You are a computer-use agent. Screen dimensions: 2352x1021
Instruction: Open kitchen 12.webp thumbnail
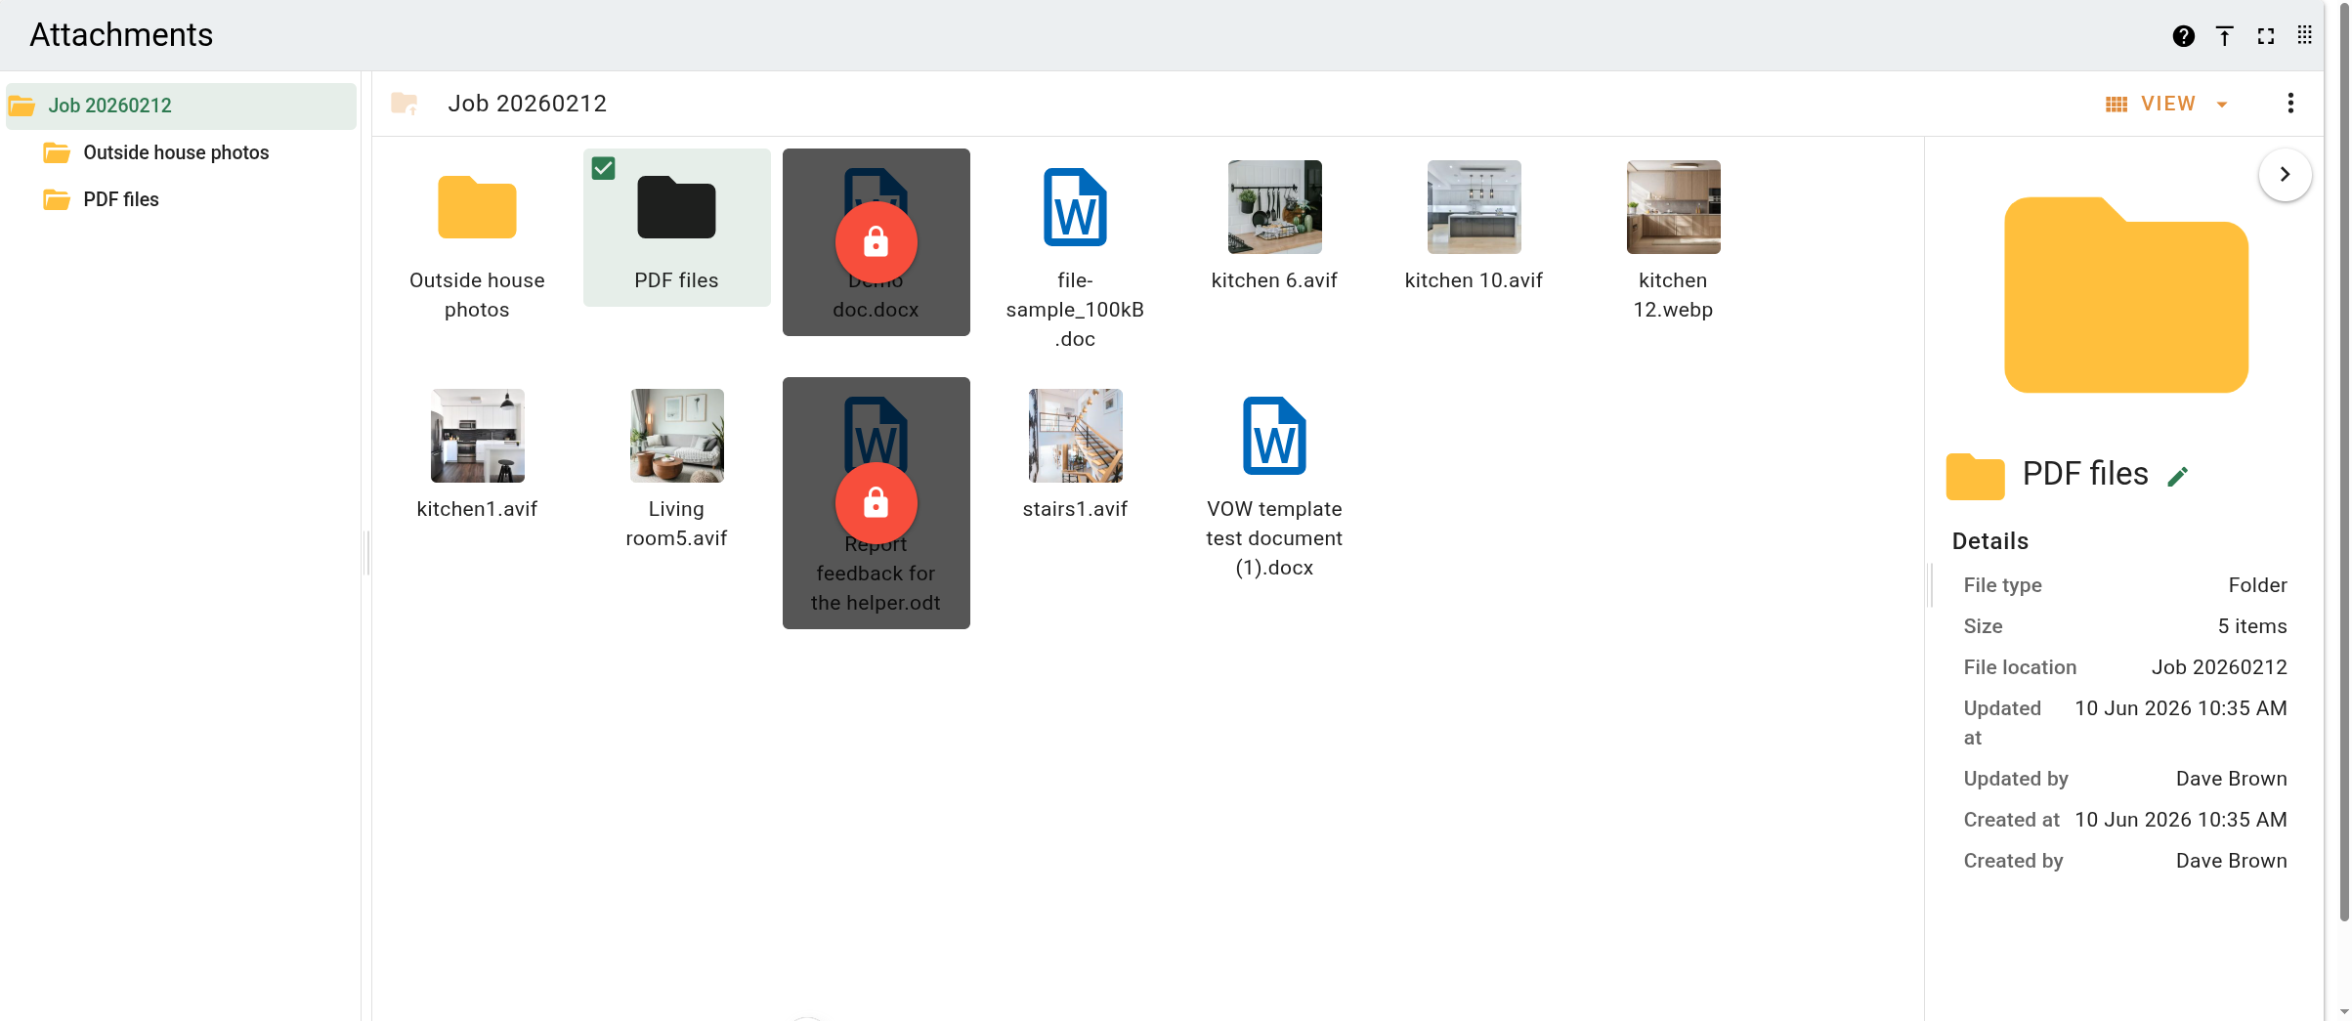pyautogui.click(x=1673, y=207)
